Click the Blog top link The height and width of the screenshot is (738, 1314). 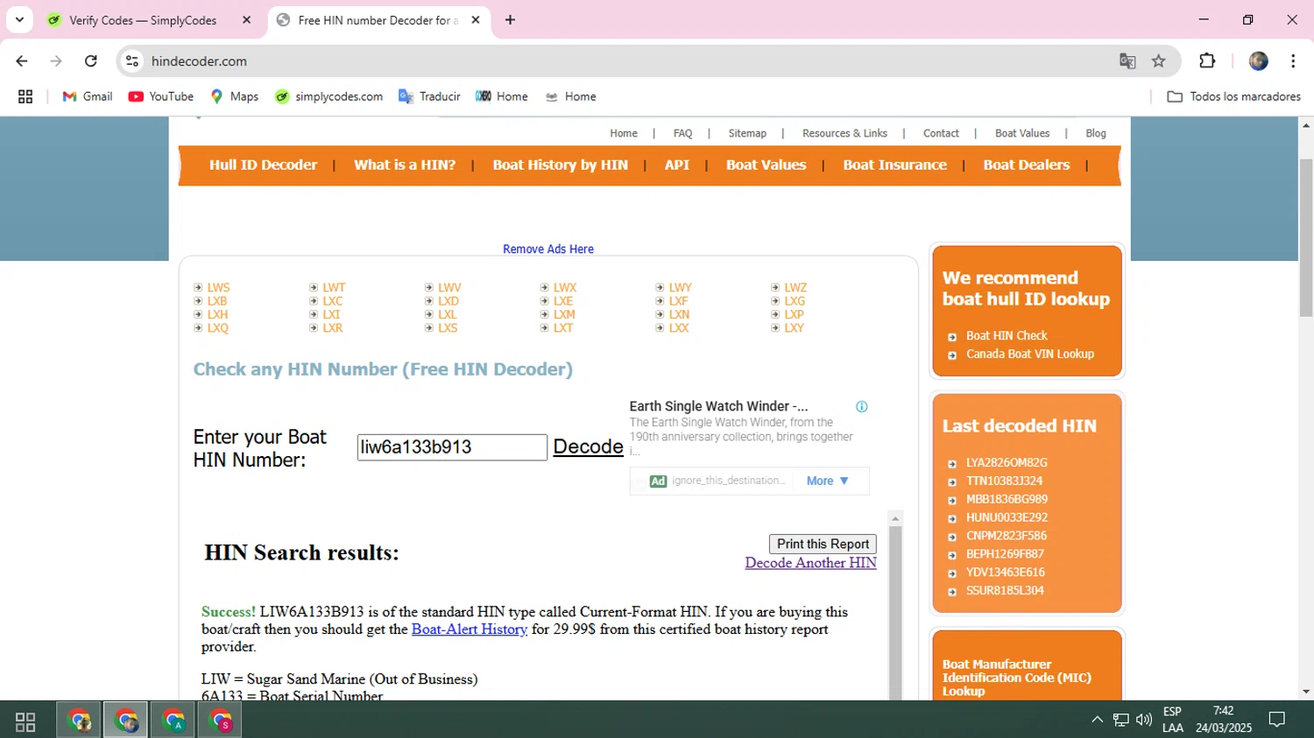point(1096,133)
